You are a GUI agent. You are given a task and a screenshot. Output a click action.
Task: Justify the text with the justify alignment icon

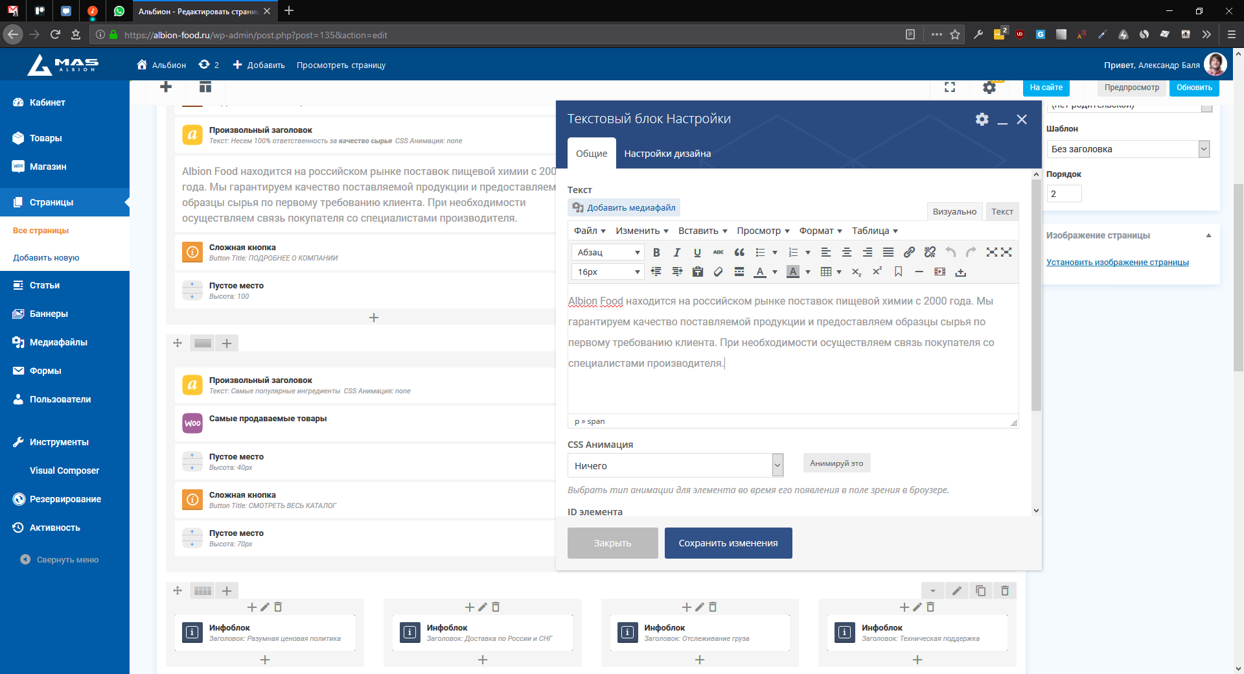(x=888, y=253)
